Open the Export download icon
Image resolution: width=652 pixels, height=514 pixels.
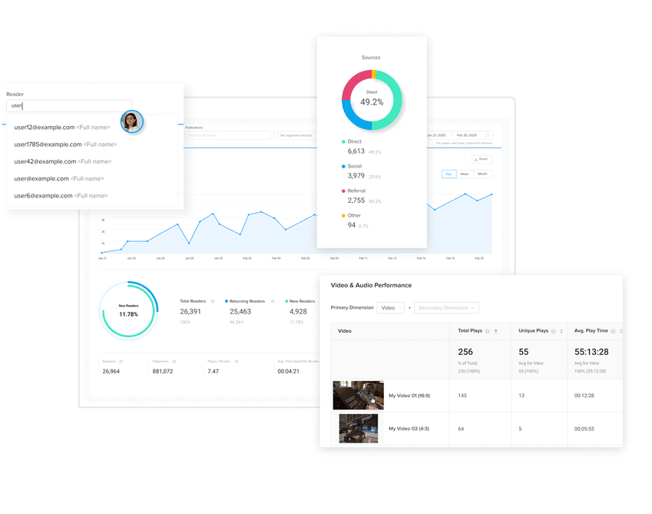[476, 159]
